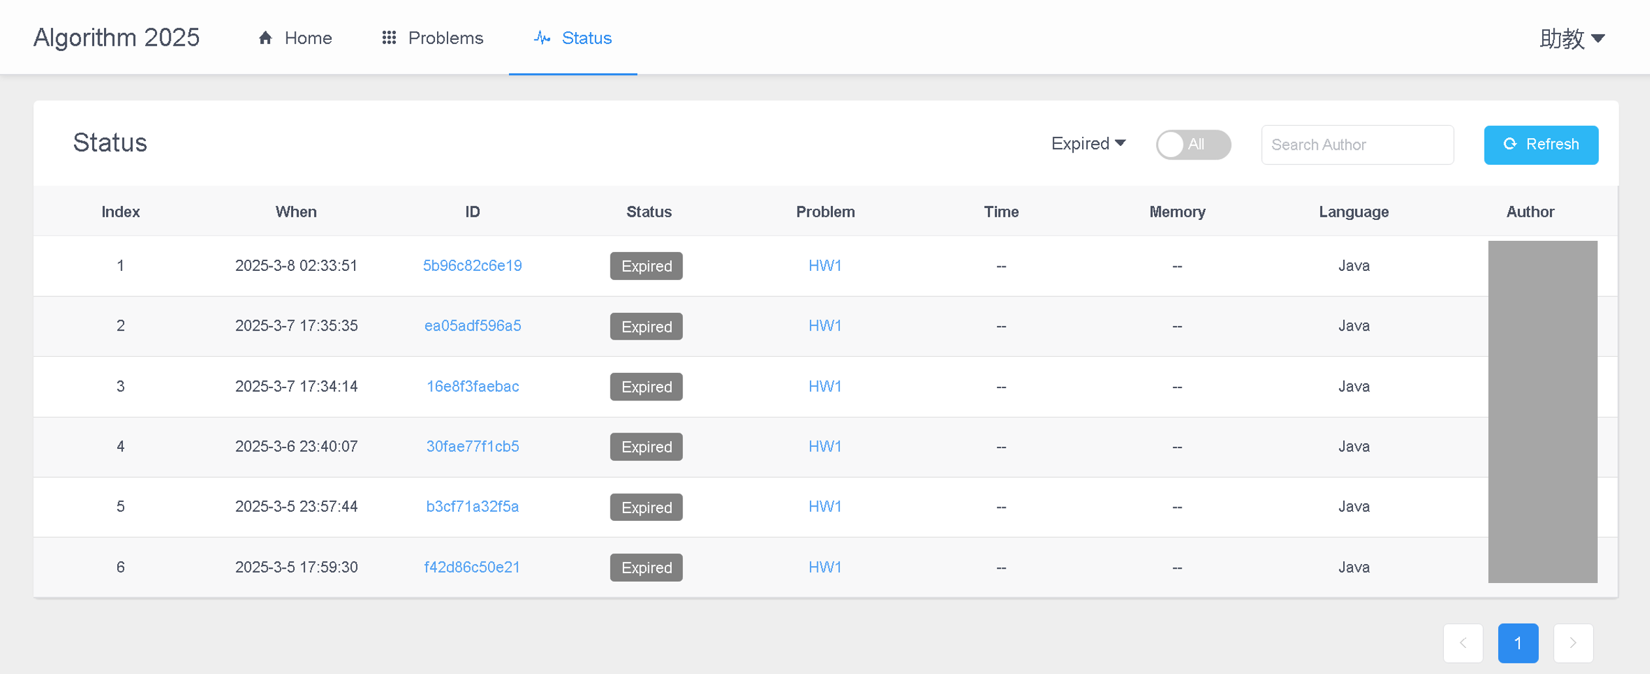Go to previous page arrow
Image resolution: width=1650 pixels, height=674 pixels.
pos(1463,643)
